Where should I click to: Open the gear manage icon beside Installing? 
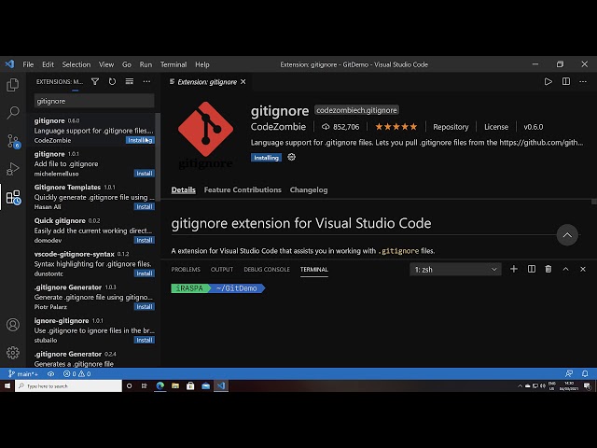pos(291,157)
